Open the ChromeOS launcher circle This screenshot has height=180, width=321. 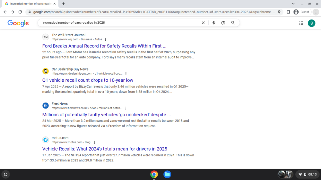(6, 175)
